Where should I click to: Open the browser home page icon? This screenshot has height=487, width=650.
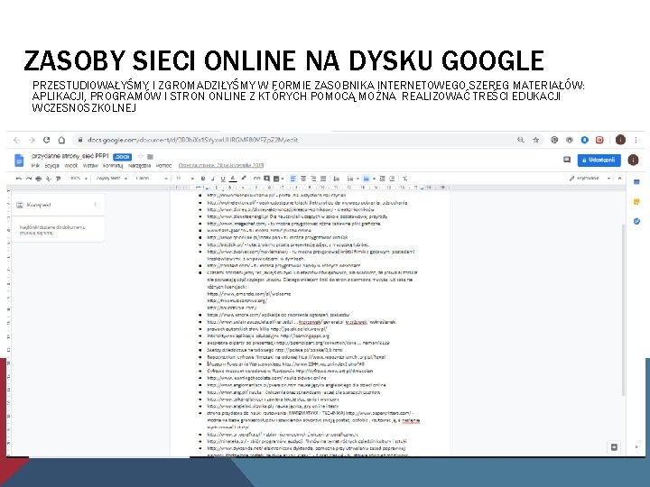click(x=61, y=140)
